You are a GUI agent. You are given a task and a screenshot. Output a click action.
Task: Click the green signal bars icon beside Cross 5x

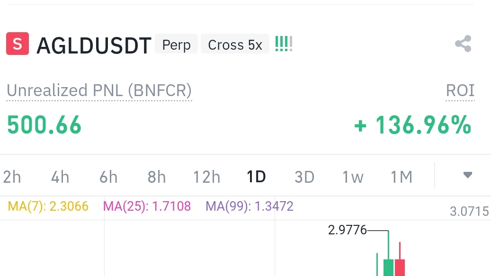tap(283, 44)
